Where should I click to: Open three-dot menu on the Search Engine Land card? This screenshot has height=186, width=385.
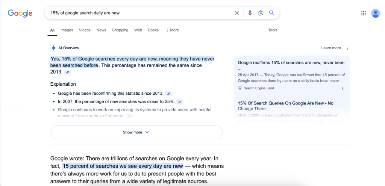click(x=343, y=88)
